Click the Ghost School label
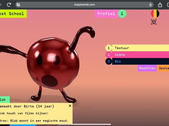The height and width of the screenshot is (126, 169). tap(13, 14)
